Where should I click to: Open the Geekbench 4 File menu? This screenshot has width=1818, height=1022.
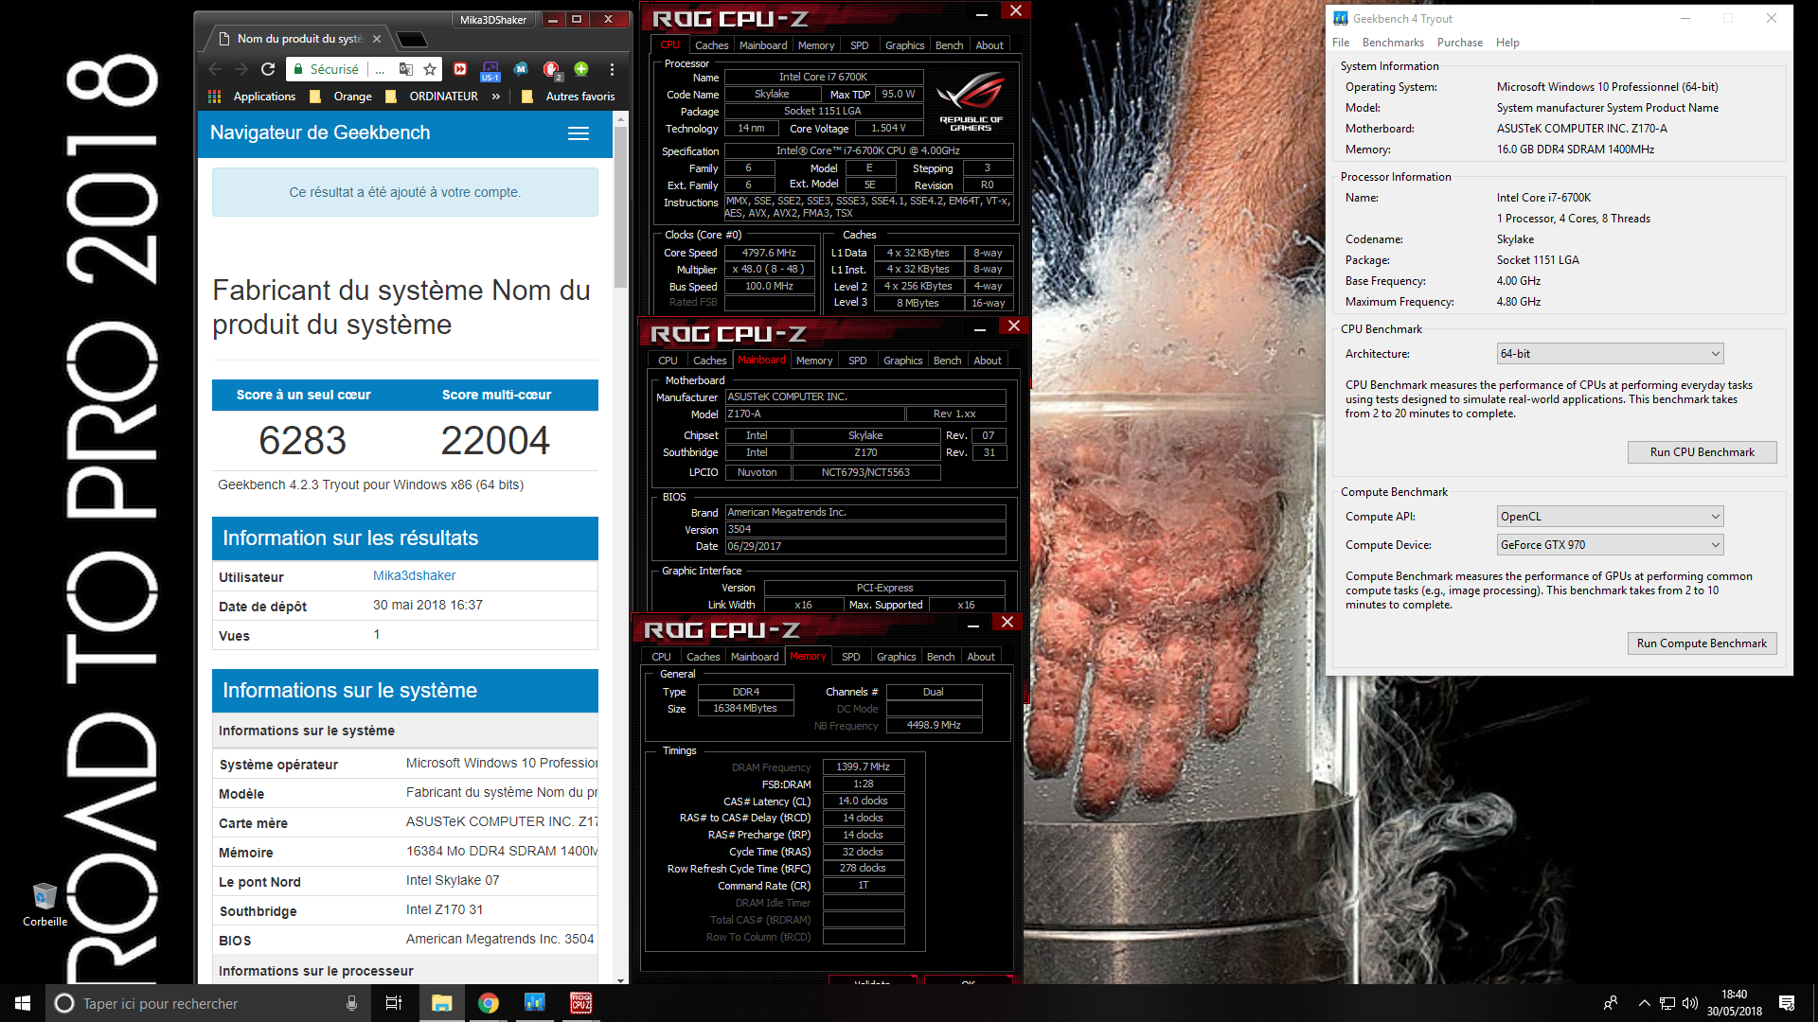(x=1341, y=43)
